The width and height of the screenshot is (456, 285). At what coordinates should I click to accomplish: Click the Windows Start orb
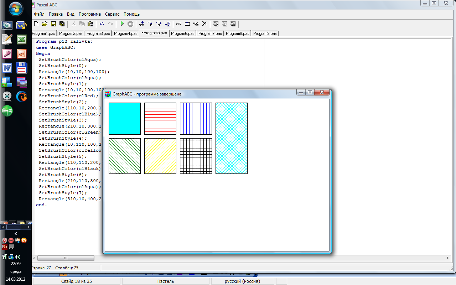[16, 9]
